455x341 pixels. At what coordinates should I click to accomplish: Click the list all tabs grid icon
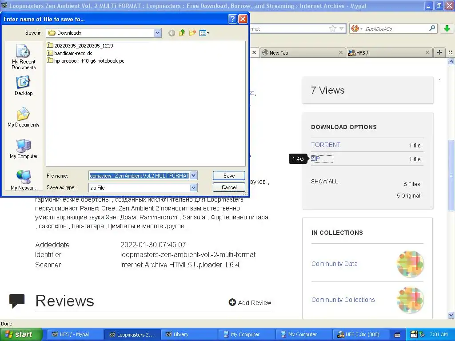451,52
